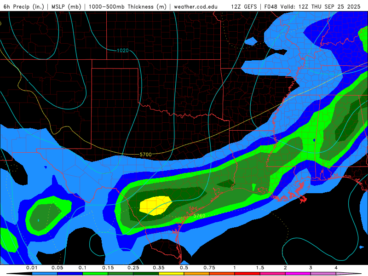Click the orange 0.5–0.75 legend swatch
Viewport: 368px width, 276px height.
coord(197,274)
